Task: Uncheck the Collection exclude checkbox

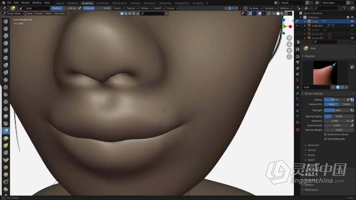Action: (x=348, y=17)
